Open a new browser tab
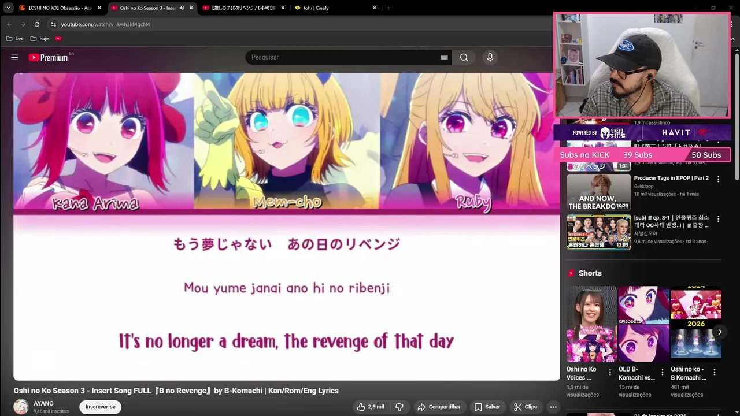This screenshot has width=740, height=416. [x=388, y=8]
